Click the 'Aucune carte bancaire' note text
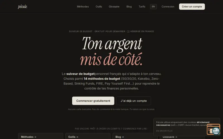 tap(111, 109)
